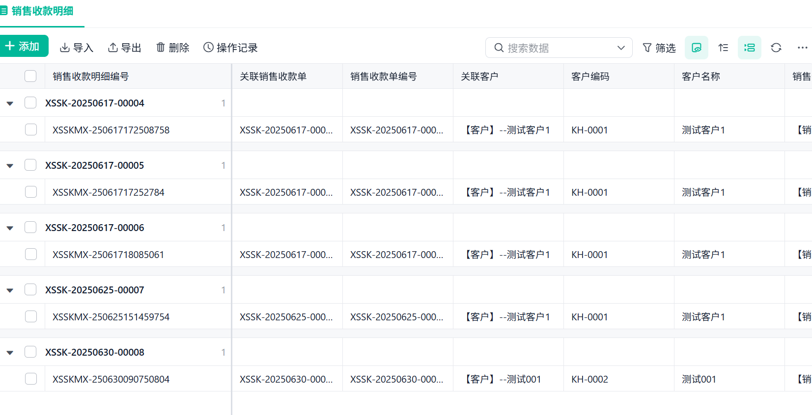Click the sort order icon
The width and height of the screenshot is (812, 415).
[x=723, y=48]
